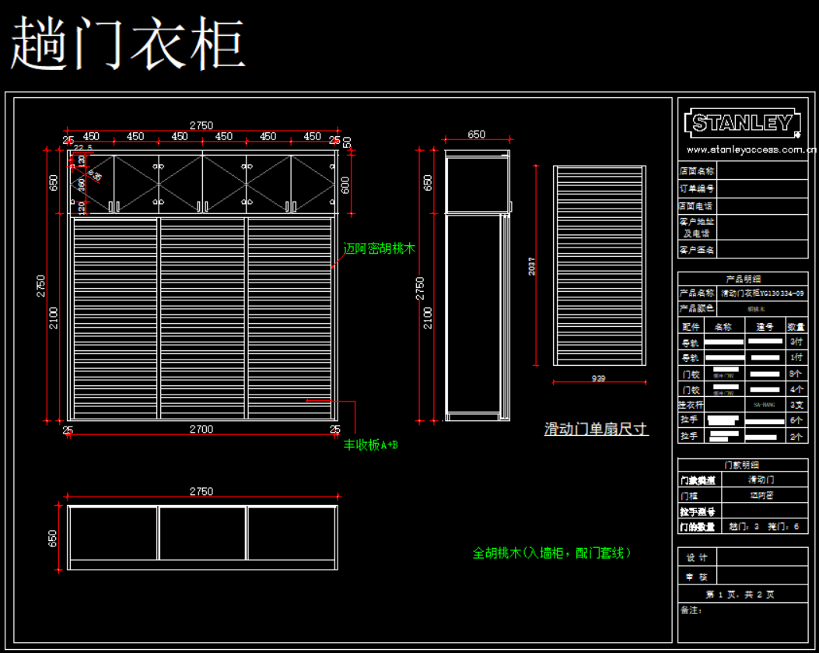Select the large 趟门衣柜 title text
Viewport: 819px width, 653px height.
click(128, 44)
